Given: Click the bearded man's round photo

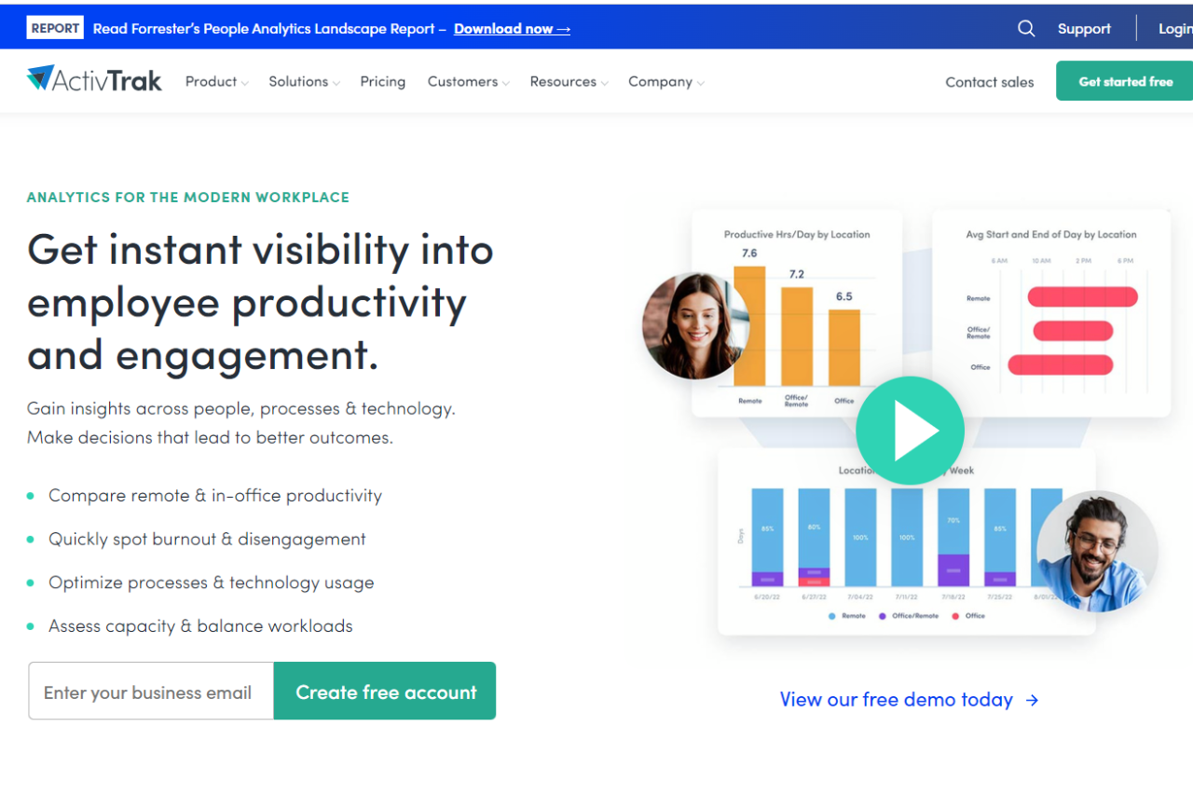Looking at the screenshot, I should click(x=1097, y=552).
